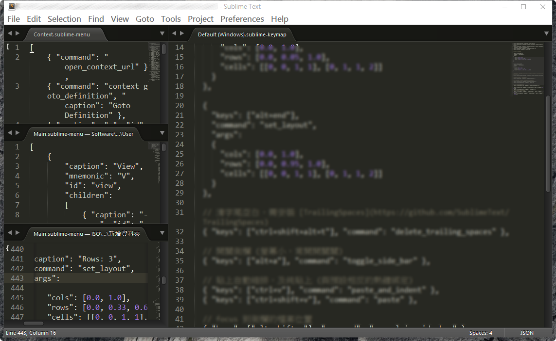The image size is (556, 341).
Task: Click the "Goto Definition" caption text
Action: point(97,111)
